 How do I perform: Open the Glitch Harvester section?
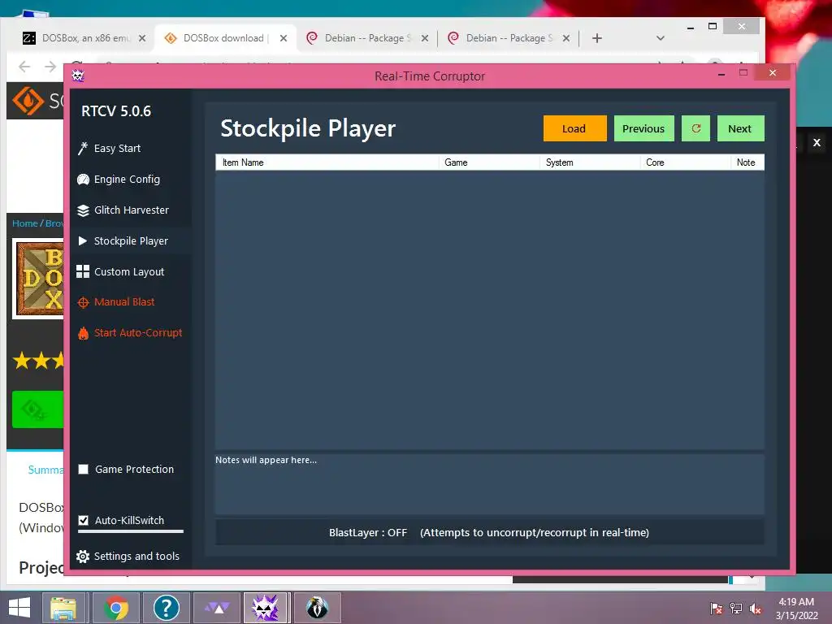click(x=131, y=210)
